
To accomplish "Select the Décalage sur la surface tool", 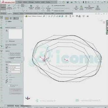I will coord(48,8).
